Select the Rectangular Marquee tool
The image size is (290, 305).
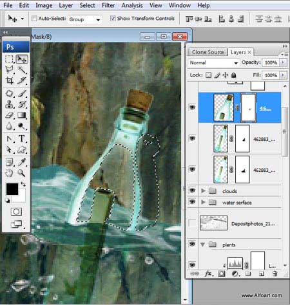point(9,59)
